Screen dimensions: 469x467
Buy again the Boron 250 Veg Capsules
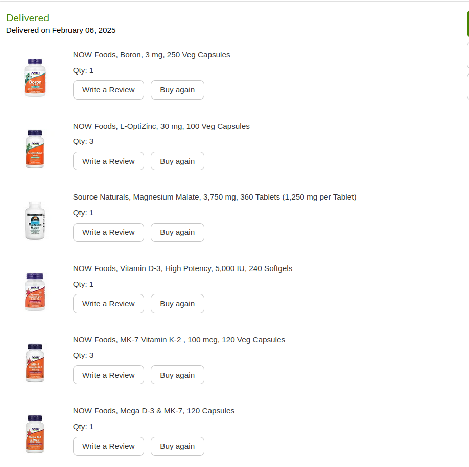(x=177, y=90)
